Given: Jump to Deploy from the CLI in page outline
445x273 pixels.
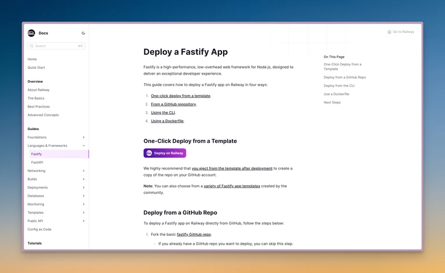Looking at the screenshot, I should pos(339,86).
